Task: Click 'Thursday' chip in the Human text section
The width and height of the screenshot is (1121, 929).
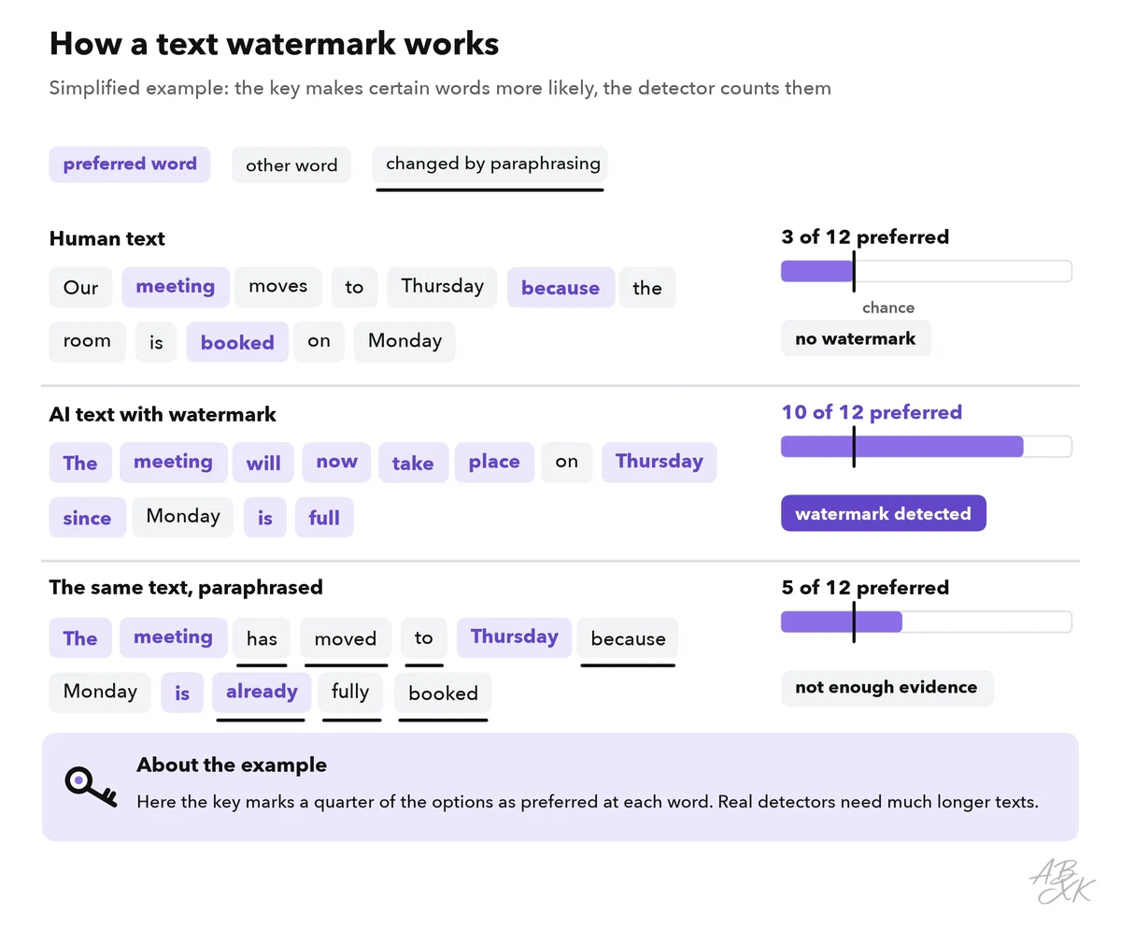Action: point(443,286)
